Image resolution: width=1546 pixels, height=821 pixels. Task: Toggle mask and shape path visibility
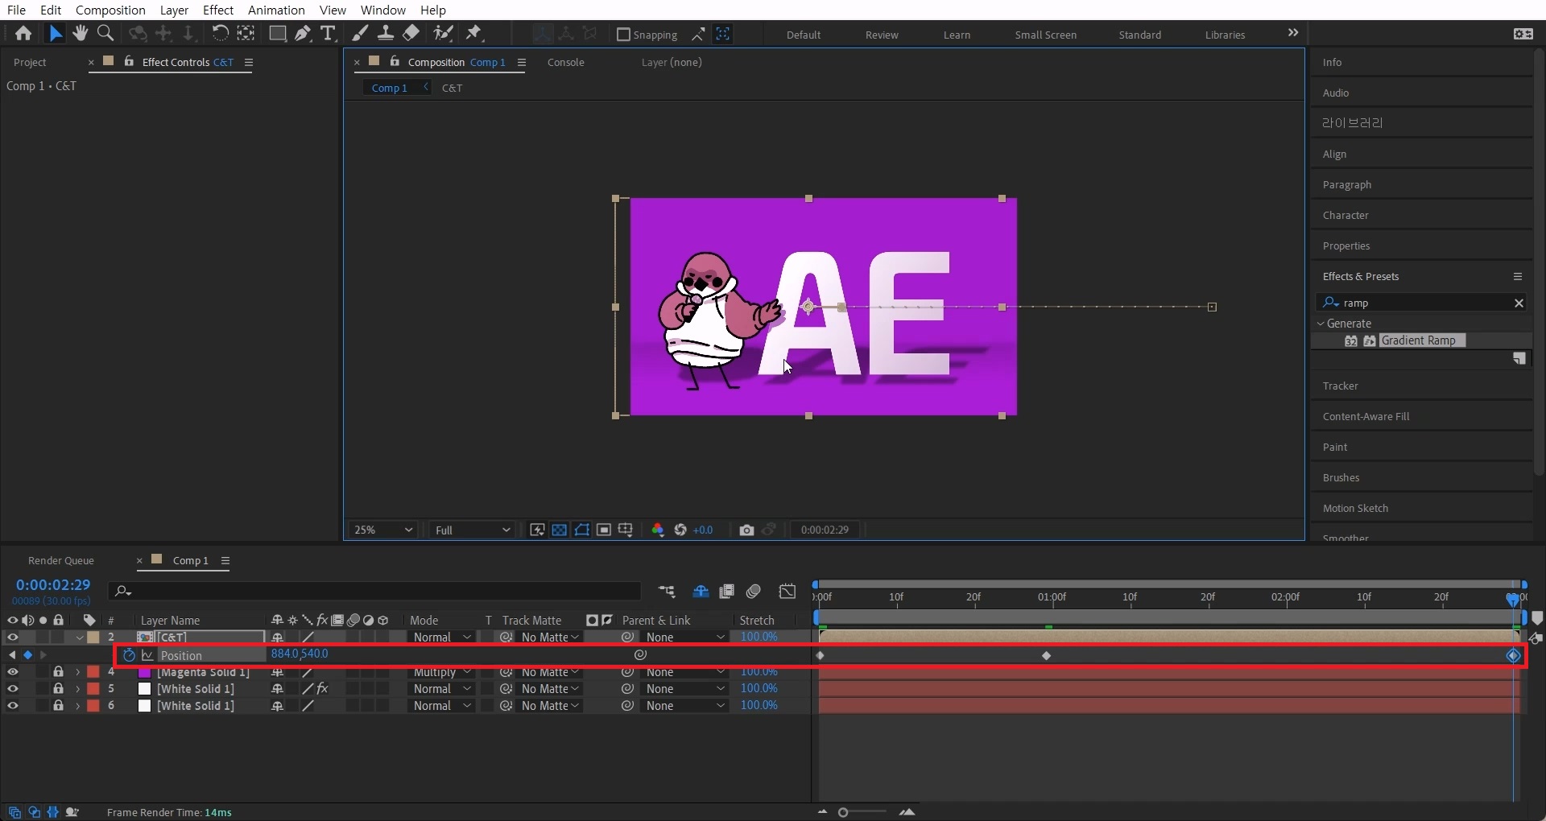[x=581, y=530]
